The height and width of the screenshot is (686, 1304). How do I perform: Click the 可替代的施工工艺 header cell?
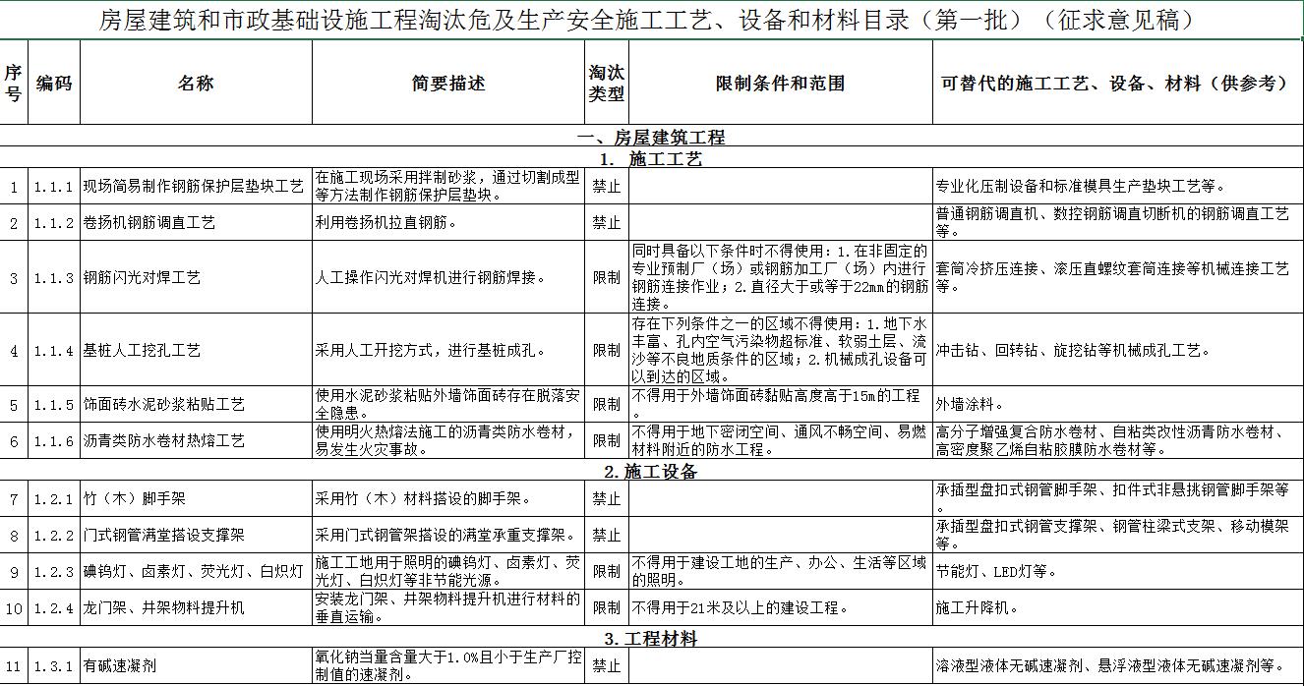[1117, 83]
